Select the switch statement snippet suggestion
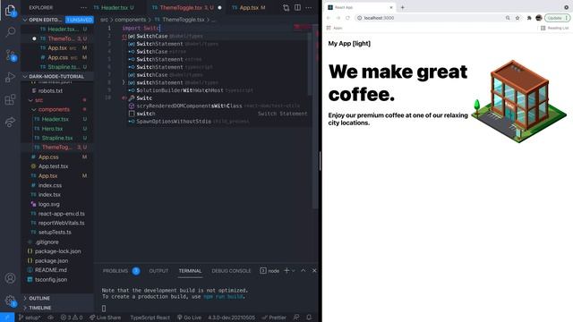Screen dimensions: 573x322 point(219,114)
